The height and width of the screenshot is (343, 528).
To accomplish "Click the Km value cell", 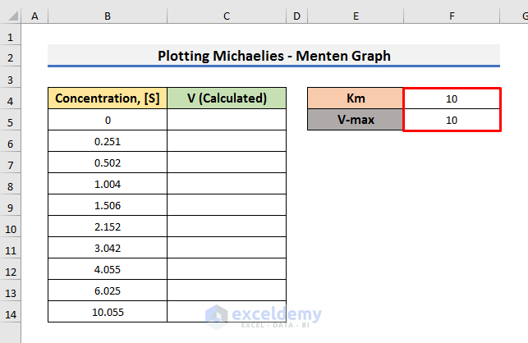I will pos(452,98).
